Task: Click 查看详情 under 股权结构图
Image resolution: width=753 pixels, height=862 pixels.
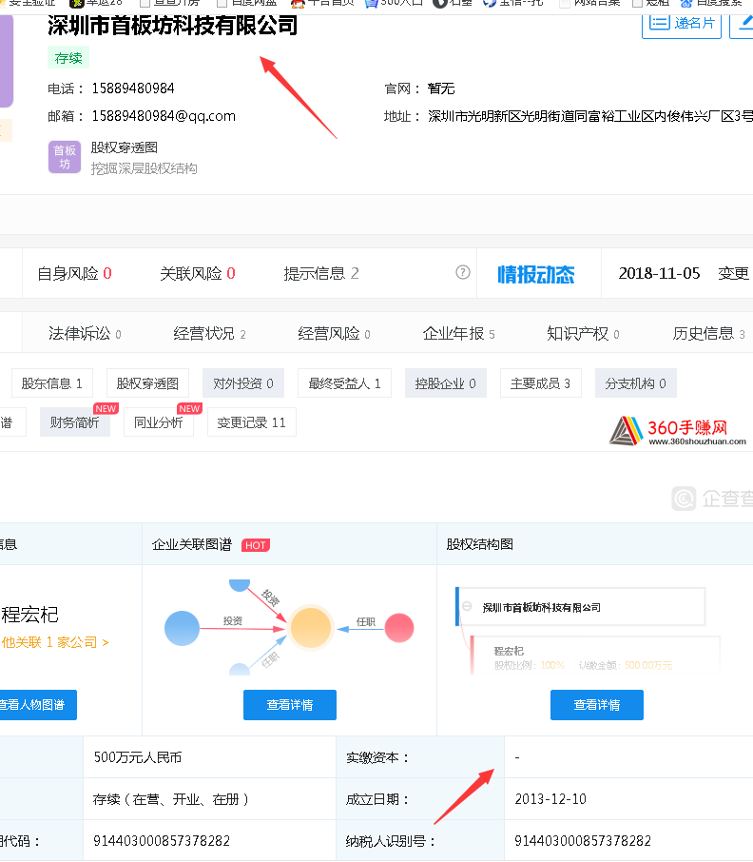Action: pyautogui.click(x=597, y=705)
